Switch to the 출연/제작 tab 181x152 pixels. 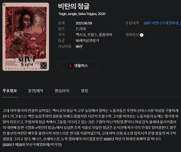coord(36,91)
